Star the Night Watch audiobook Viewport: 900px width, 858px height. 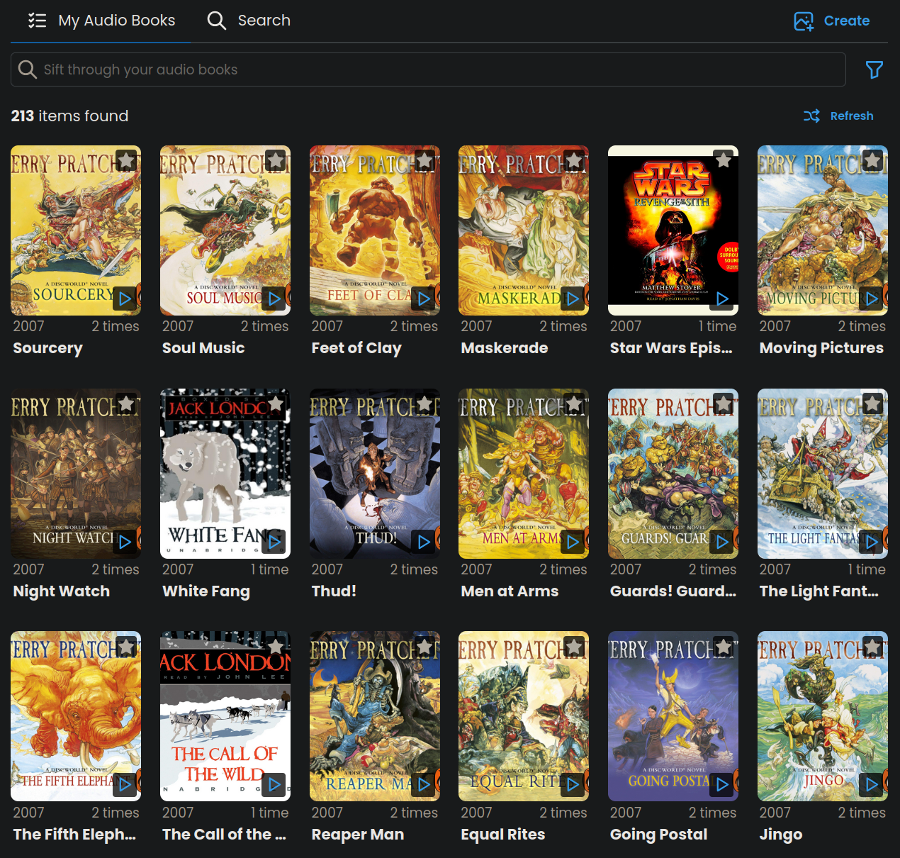pyautogui.click(x=126, y=403)
